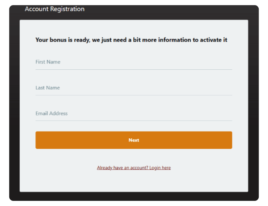Click empty form area below the login link

point(134,181)
